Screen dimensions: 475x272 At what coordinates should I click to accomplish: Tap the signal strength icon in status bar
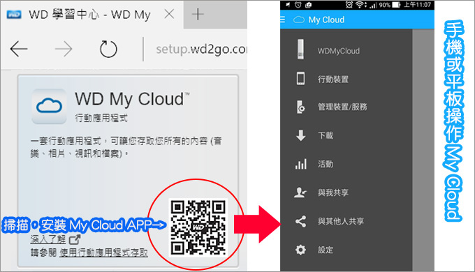tap(372, 5)
